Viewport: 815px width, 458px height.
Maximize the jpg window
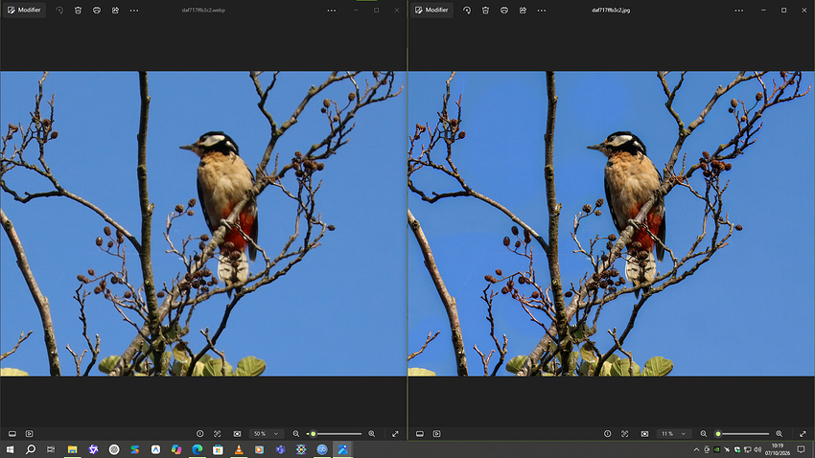783,11
